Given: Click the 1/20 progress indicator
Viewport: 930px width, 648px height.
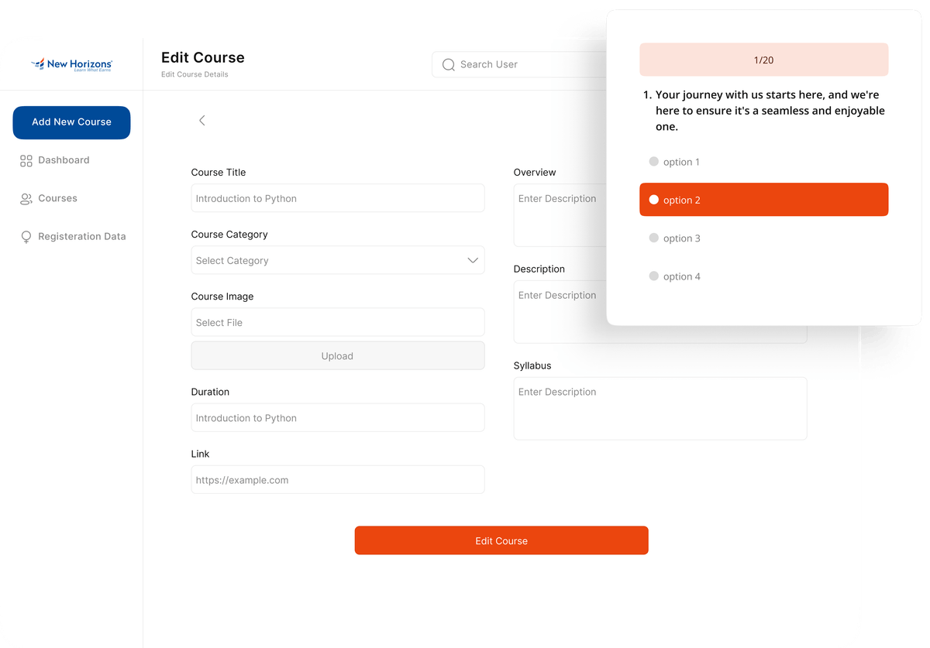Looking at the screenshot, I should pyautogui.click(x=763, y=59).
